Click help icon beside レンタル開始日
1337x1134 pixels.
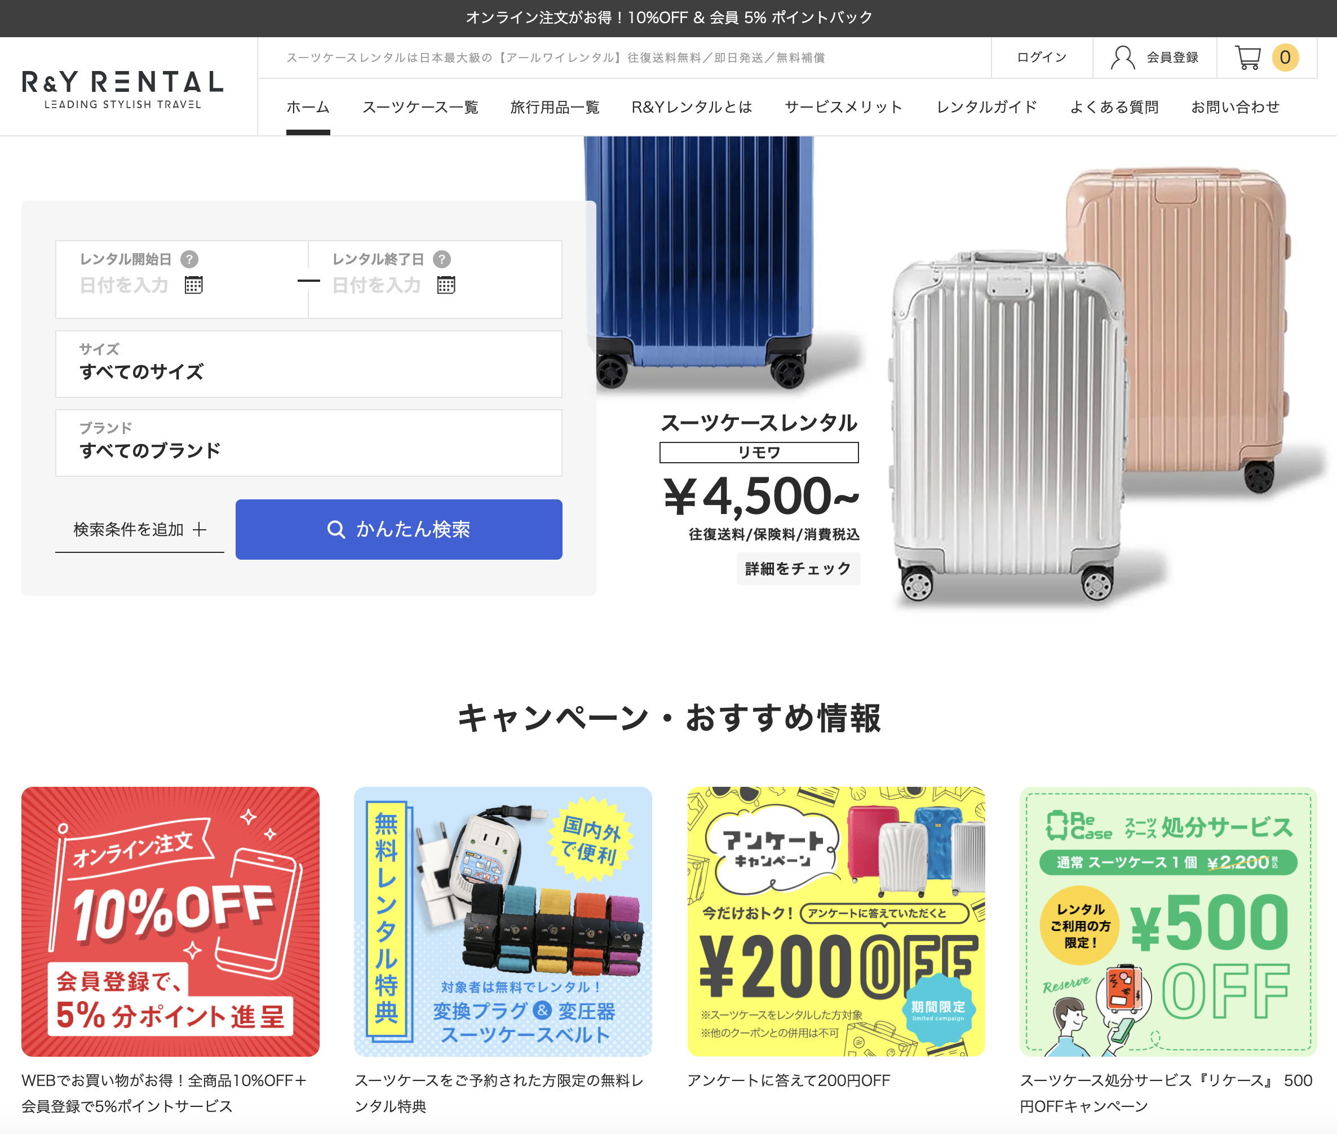click(189, 259)
